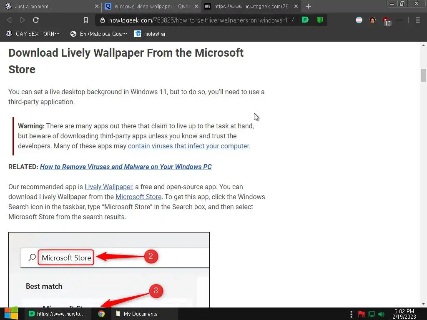Image resolution: width=427 pixels, height=320 pixels.
Task: Open the red extension with badge 13
Action: 387,21
